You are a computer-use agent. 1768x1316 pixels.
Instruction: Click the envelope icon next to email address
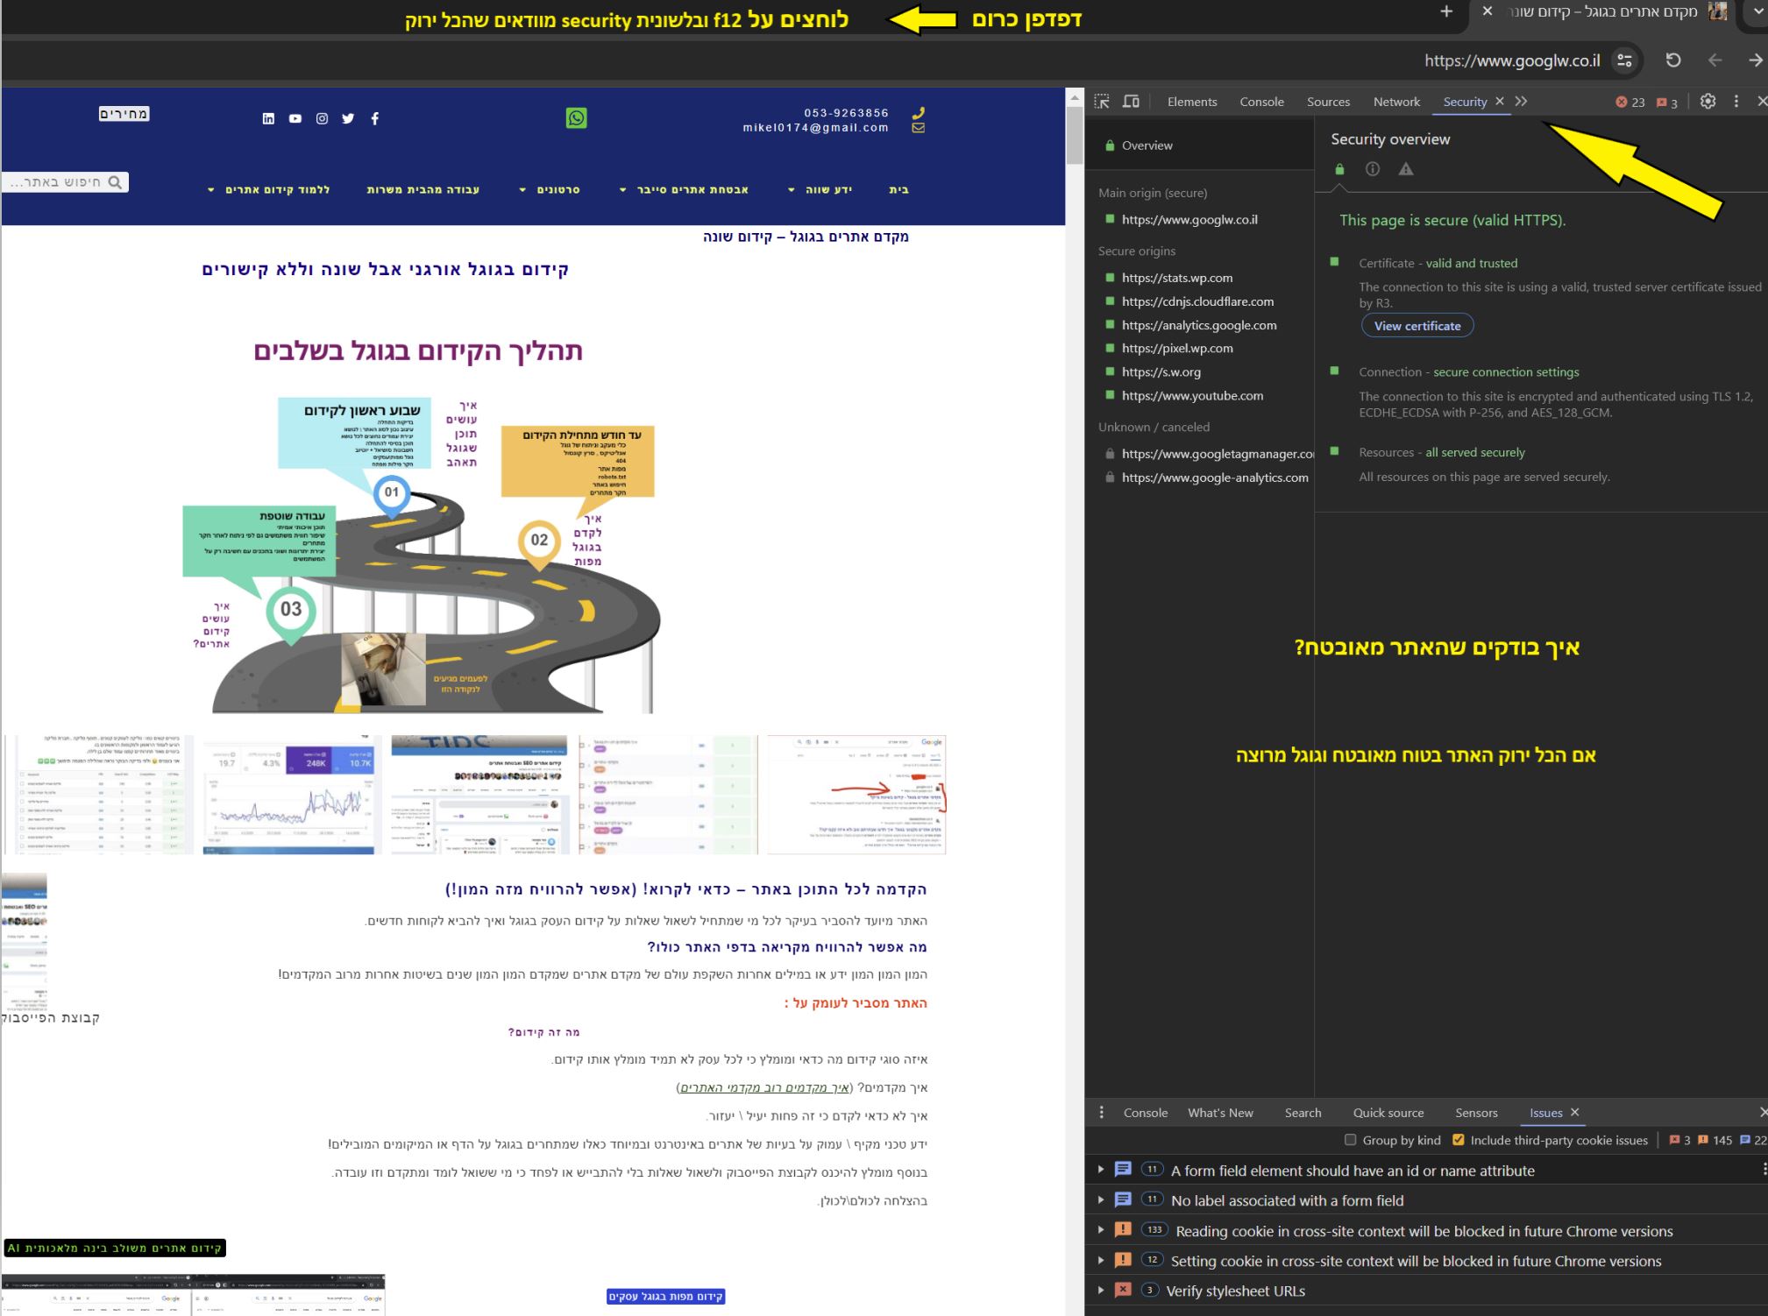[x=918, y=128]
